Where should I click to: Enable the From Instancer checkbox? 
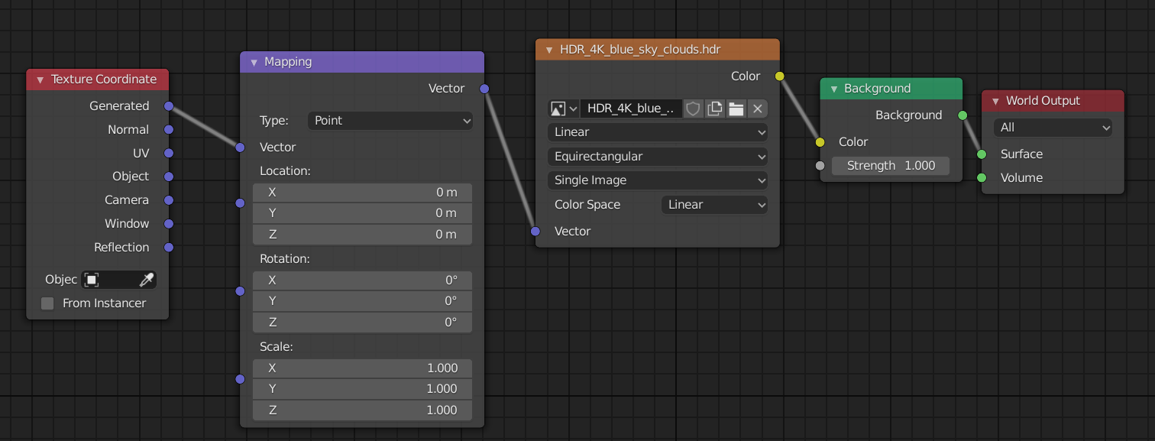point(47,303)
